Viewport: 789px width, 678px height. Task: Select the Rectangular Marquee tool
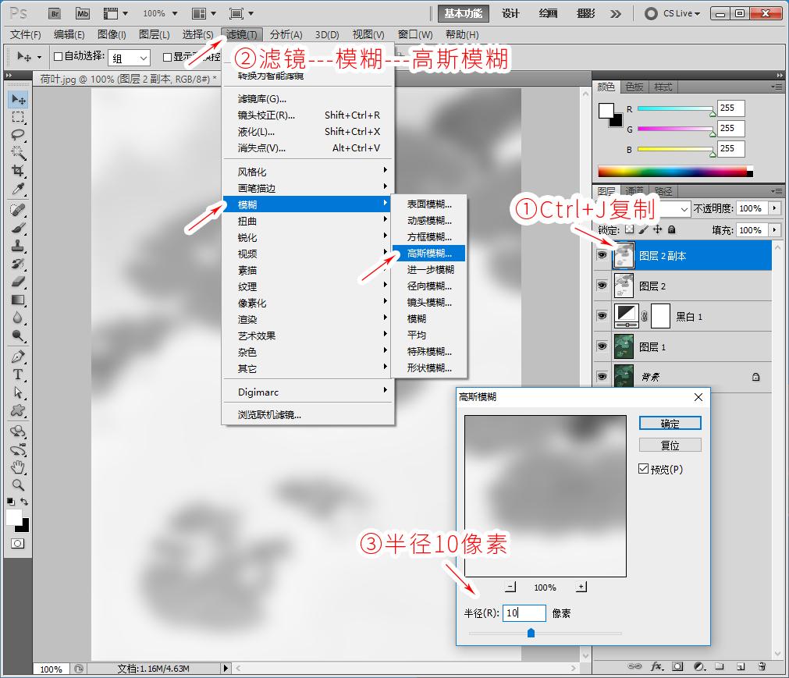point(18,117)
